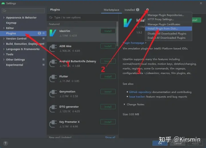Click the Genymotion plugin icon

click(53, 94)
